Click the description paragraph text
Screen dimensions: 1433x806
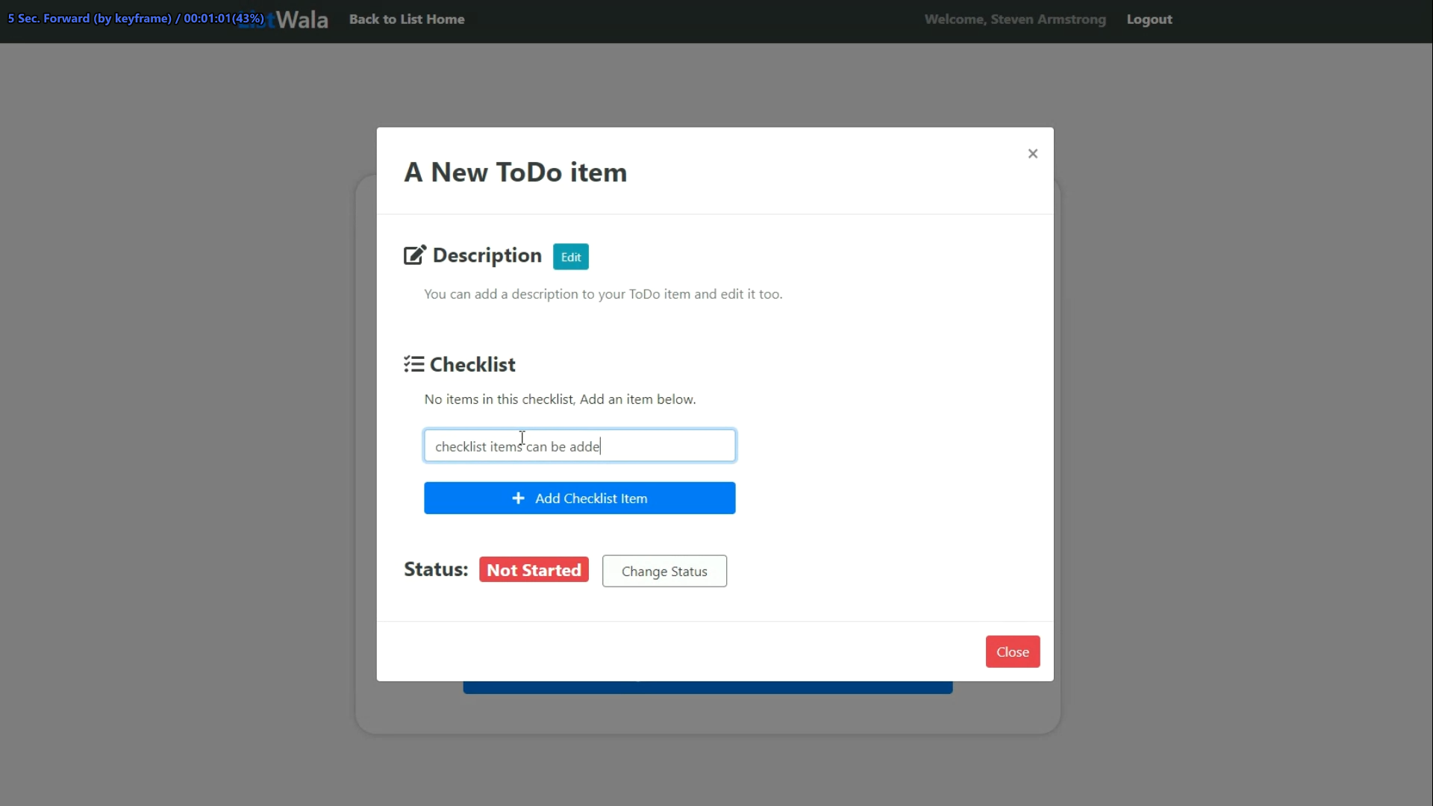(602, 294)
